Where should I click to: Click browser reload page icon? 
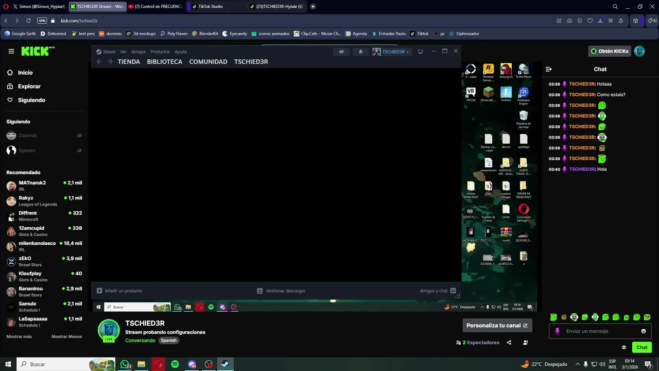pyautogui.click(x=28, y=21)
